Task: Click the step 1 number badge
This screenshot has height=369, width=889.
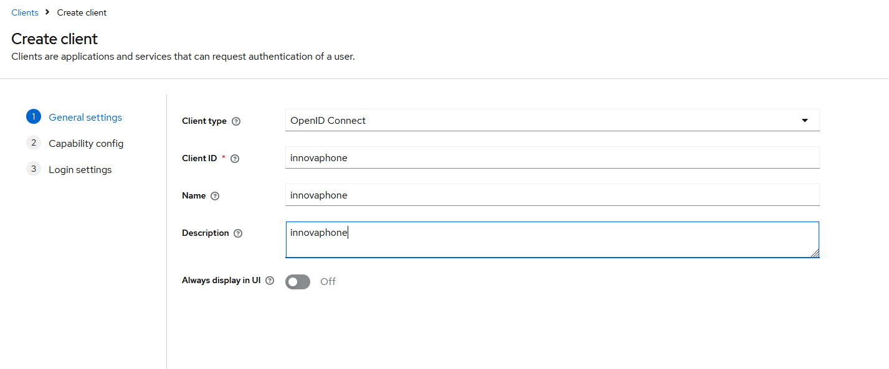Action: (34, 117)
